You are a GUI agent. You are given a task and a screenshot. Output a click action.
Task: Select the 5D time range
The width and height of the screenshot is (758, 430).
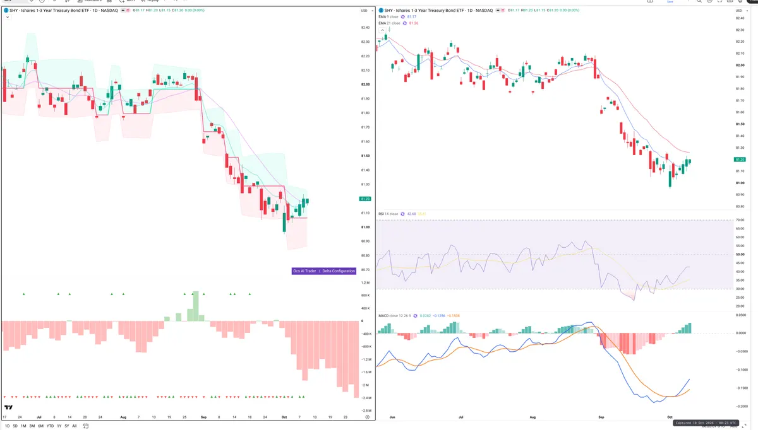point(15,426)
